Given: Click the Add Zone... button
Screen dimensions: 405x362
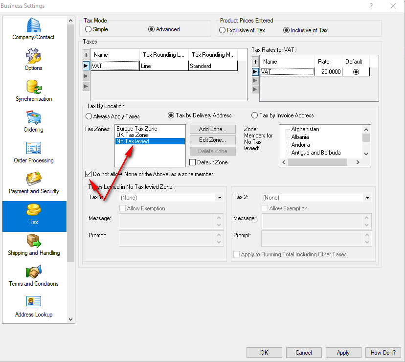Looking at the screenshot, I should [212, 129].
